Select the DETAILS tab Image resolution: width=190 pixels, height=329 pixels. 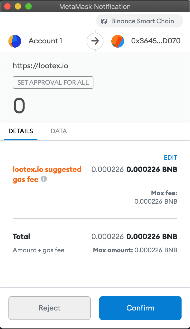tap(21, 131)
